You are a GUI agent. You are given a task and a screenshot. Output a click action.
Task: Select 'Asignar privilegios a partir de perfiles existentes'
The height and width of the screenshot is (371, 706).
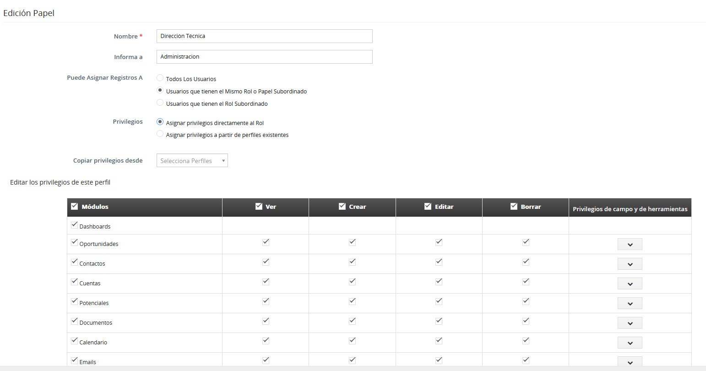coord(160,134)
